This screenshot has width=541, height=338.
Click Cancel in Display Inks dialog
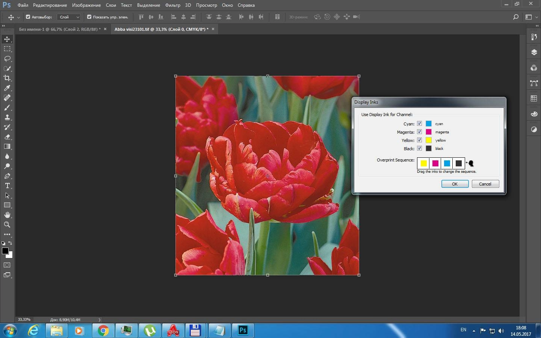point(485,184)
